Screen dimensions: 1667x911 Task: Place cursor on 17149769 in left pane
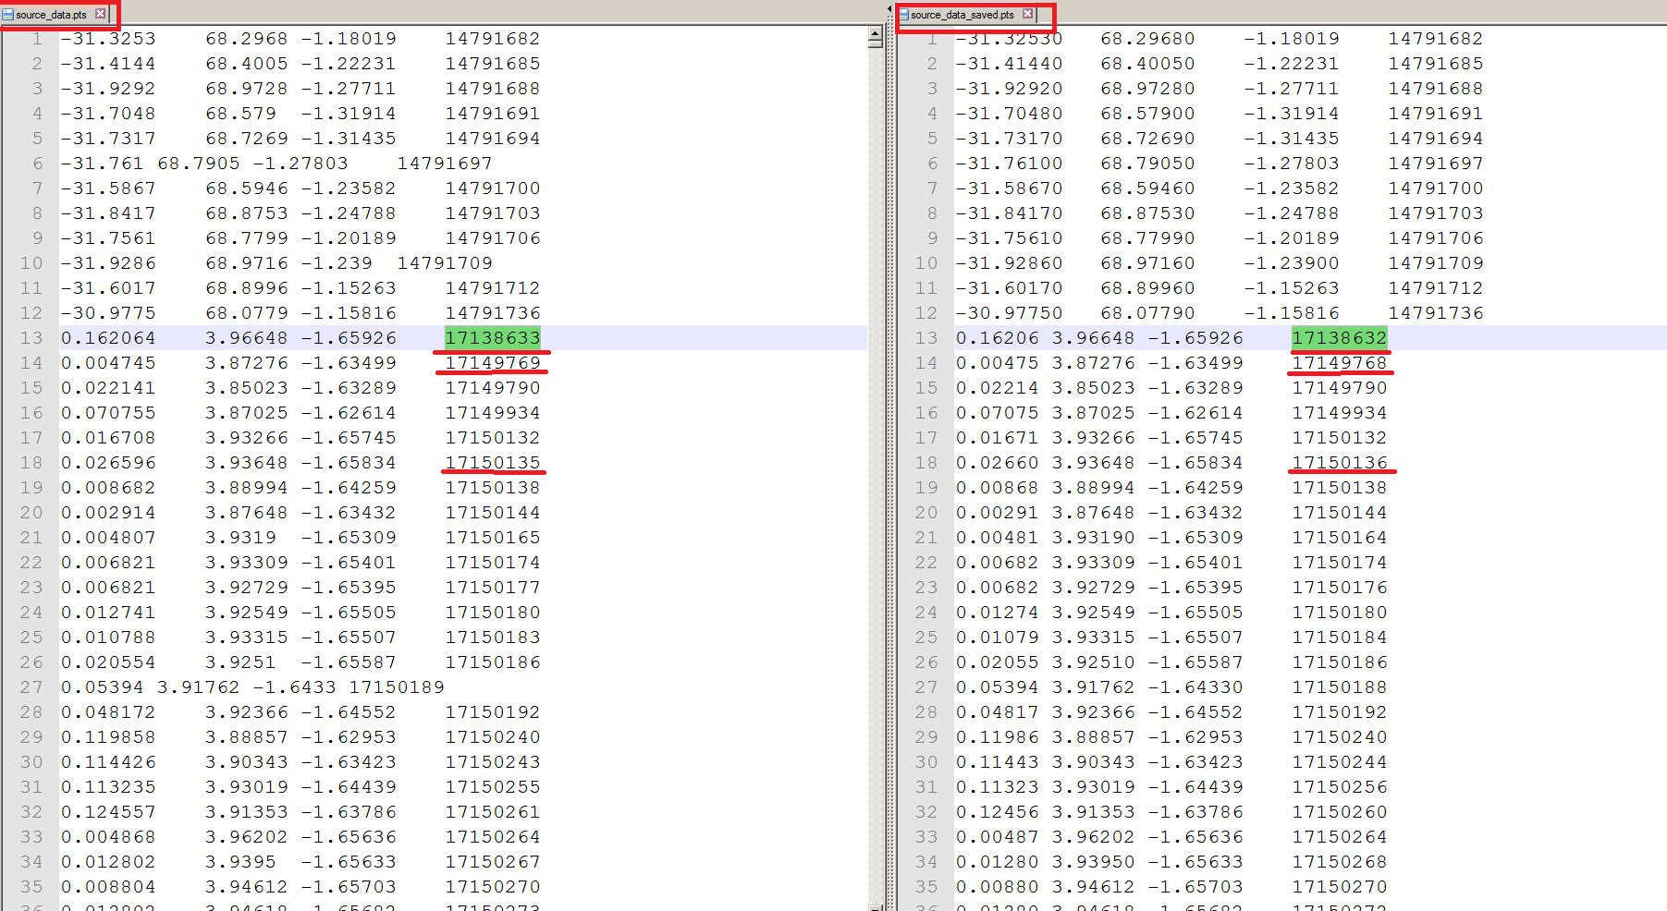(x=492, y=363)
